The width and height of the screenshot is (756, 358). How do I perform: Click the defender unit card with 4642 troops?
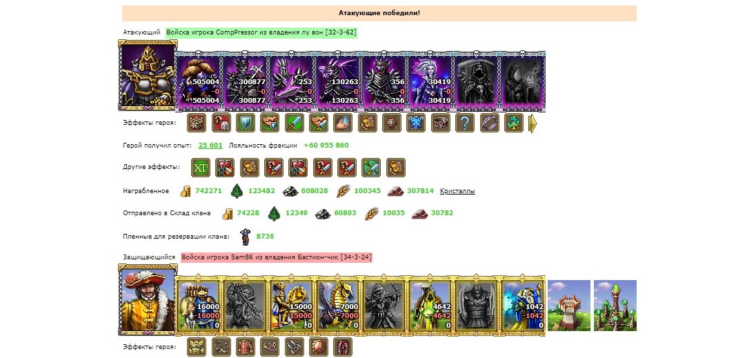point(430,306)
